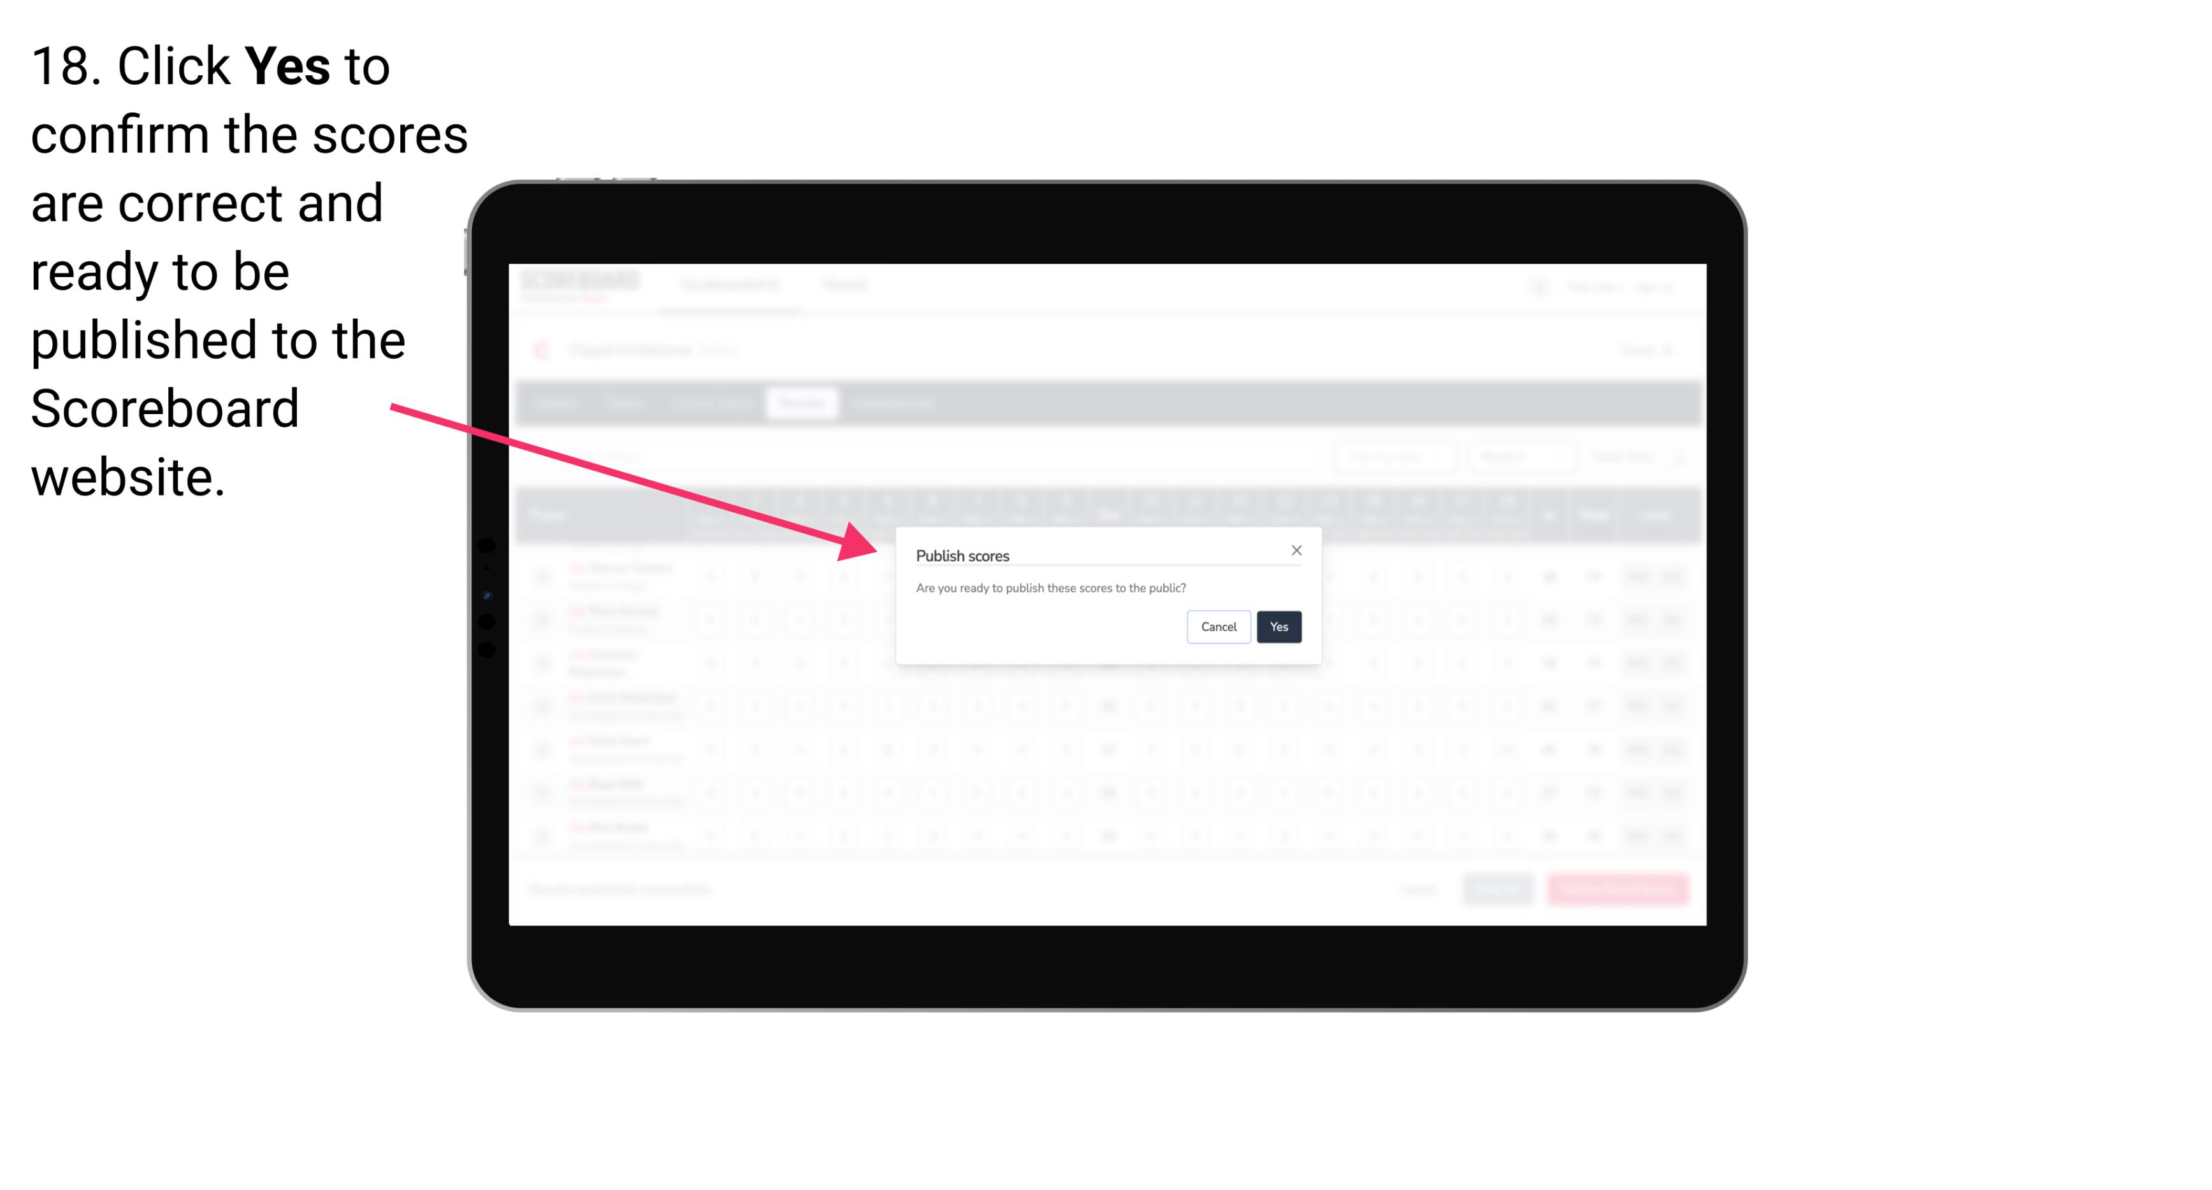Close the Publish scores dialog
2212x1190 pixels.
click(x=1294, y=552)
